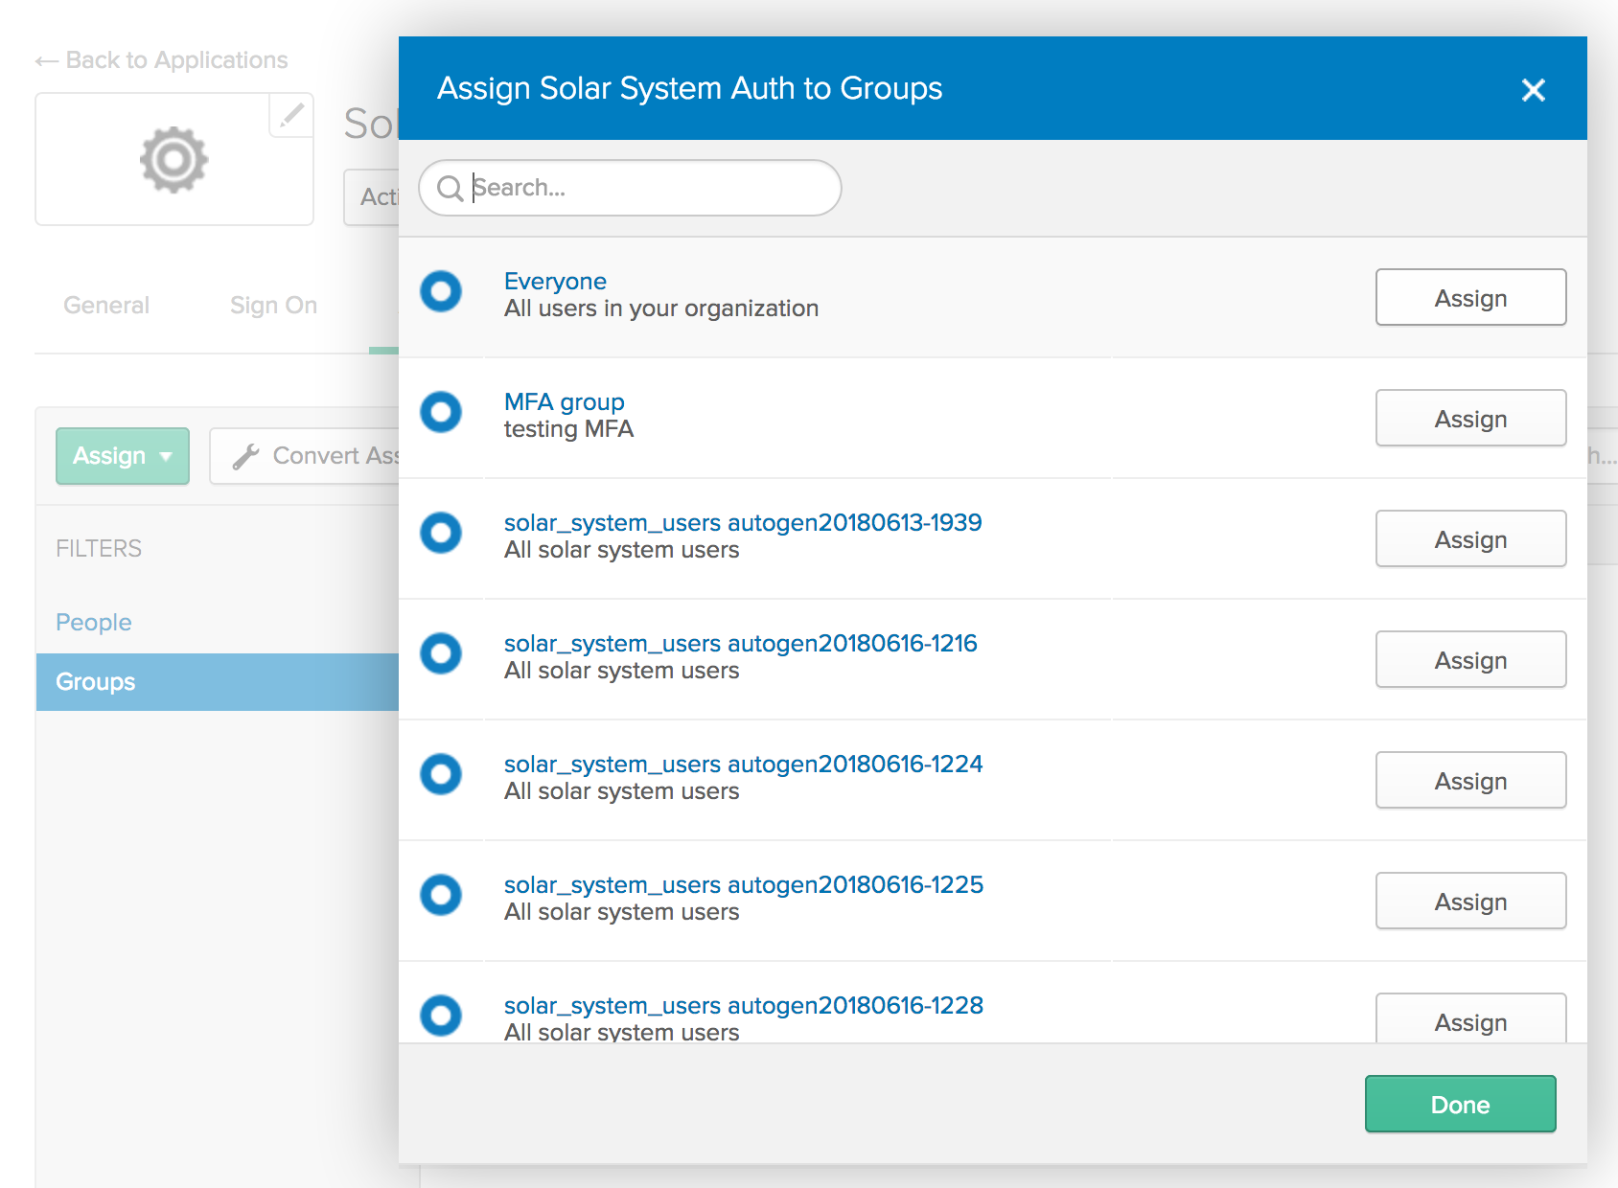The height and width of the screenshot is (1188, 1618).
Task: Click the gear application logo
Action: click(x=173, y=160)
